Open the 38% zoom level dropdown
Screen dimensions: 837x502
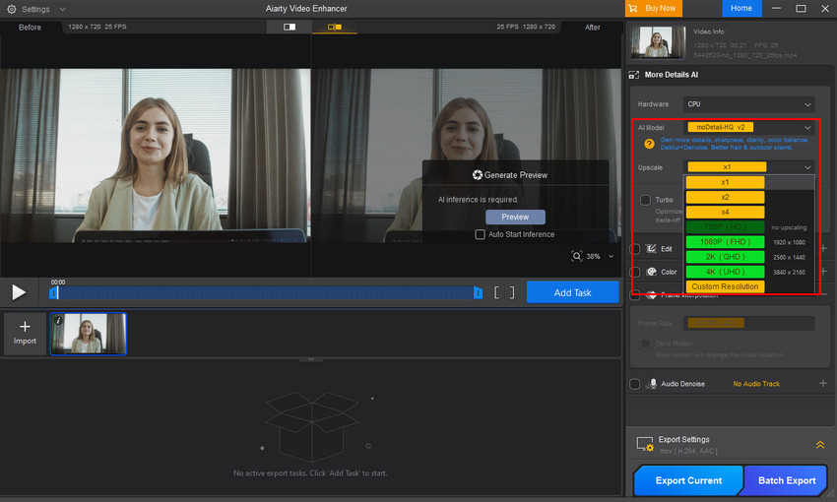pyautogui.click(x=611, y=257)
